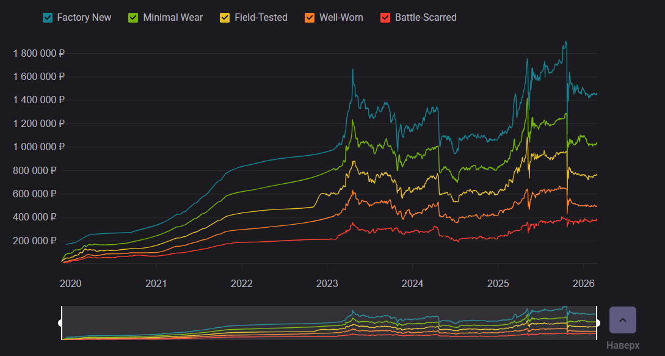The width and height of the screenshot is (665, 356).
Task: Click the 2020 label on the time axis
Action: click(x=70, y=283)
